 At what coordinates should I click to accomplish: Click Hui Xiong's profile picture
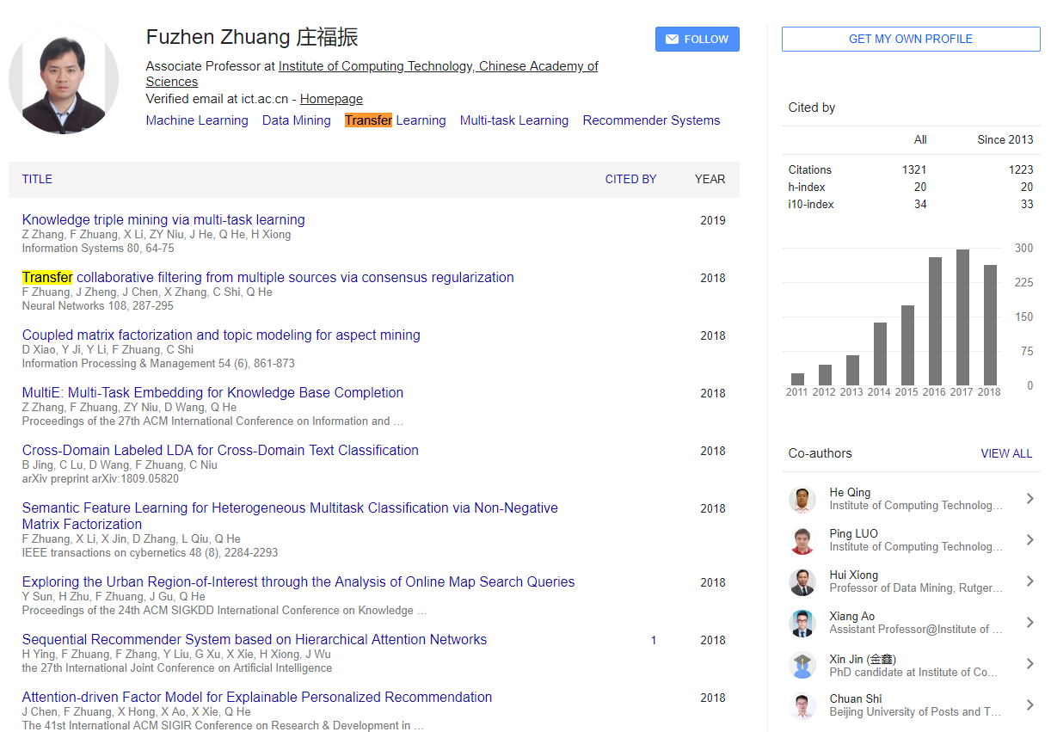pyautogui.click(x=802, y=582)
